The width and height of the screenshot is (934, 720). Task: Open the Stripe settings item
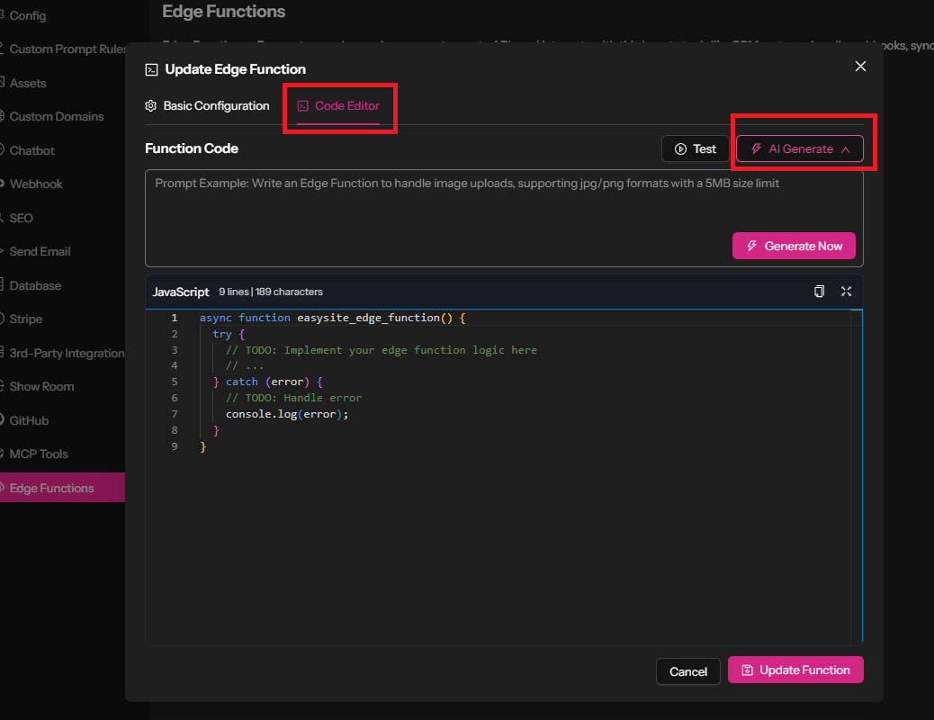pyautogui.click(x=26, y=319)
